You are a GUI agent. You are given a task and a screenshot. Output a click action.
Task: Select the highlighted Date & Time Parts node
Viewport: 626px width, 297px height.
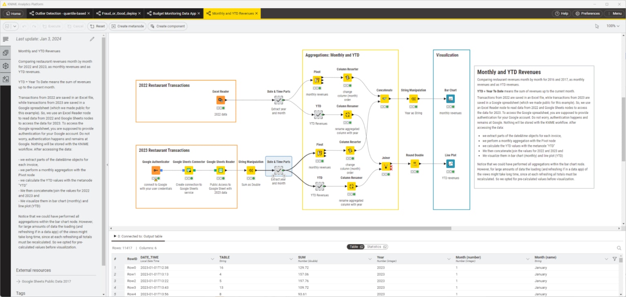[x=278, y=170]
